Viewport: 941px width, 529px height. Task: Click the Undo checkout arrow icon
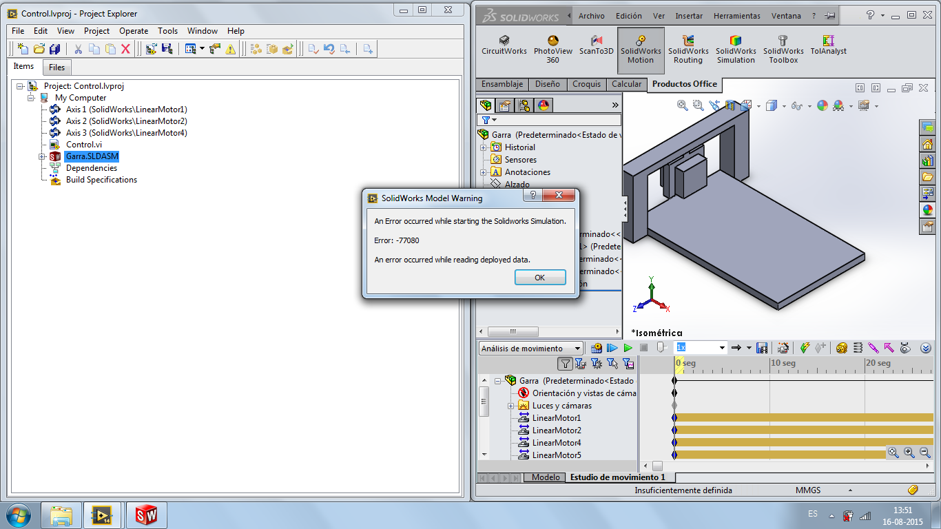point(329,49)
